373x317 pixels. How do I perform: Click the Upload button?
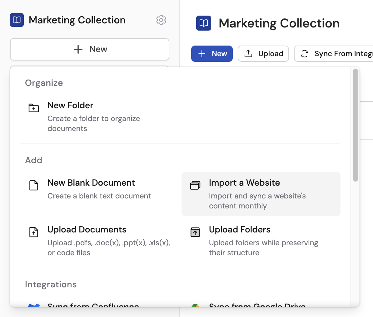(263, 53)
